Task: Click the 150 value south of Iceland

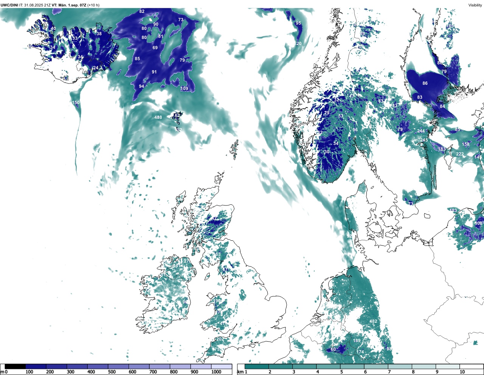Action: click(76, 103)
